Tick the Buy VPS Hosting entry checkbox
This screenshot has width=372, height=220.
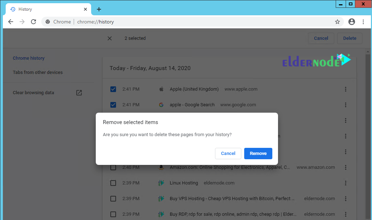click(113, 198)
